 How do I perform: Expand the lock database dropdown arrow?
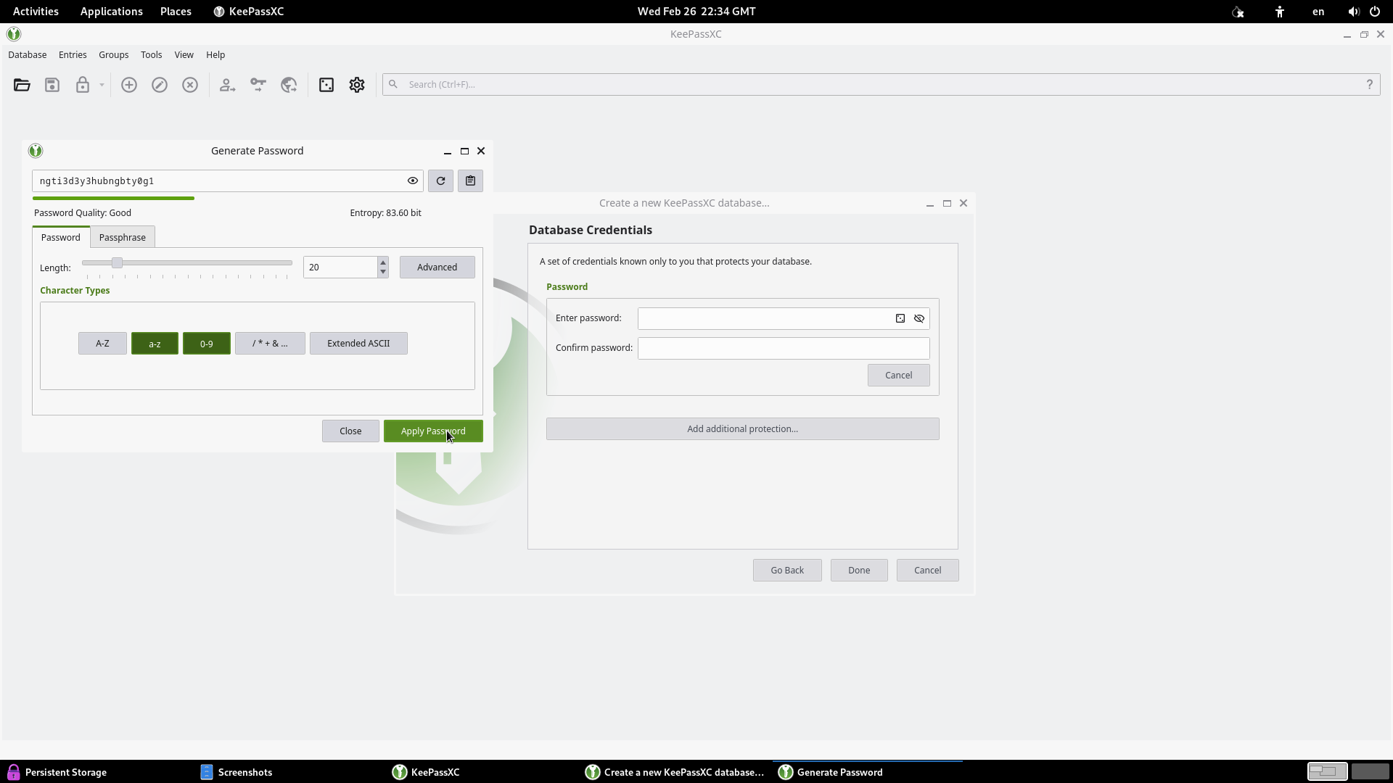click(102, 85)
